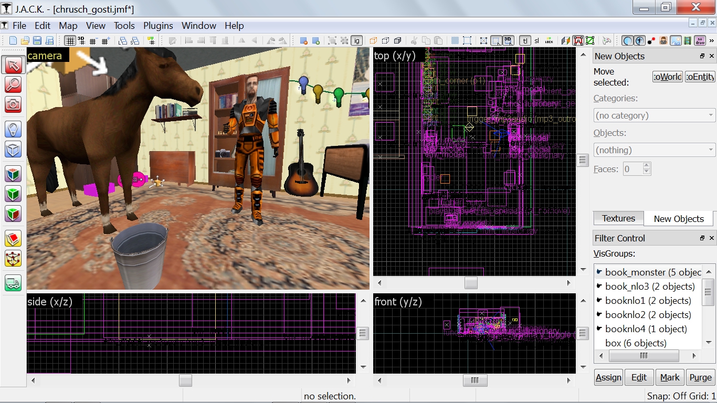Click the Purge button
This screenshot has width=717, height=403.
[x=700, y=377]
